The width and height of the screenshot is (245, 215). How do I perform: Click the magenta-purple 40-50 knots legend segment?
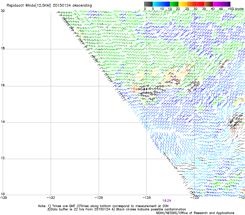tap(221, 4)
